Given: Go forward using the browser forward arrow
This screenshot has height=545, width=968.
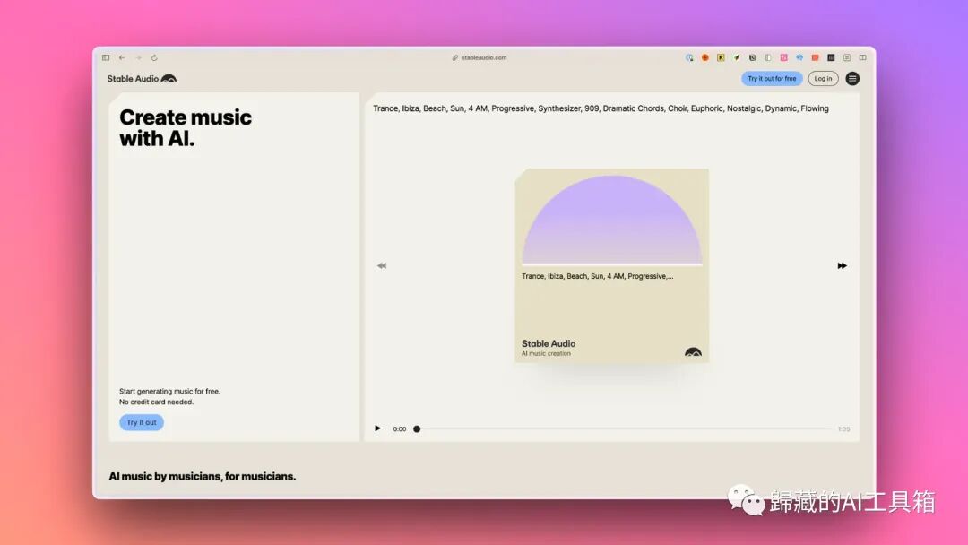Looking at the screenshot, I should tap(138, 58).
